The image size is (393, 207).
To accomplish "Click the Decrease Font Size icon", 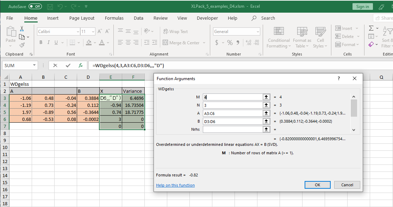I will click(x=107, y=31).
